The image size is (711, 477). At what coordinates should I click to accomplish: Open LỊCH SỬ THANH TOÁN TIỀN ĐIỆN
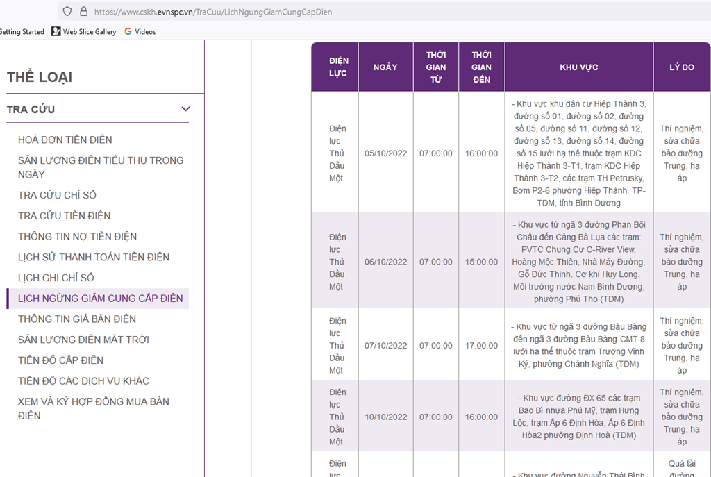pos(94,257)
